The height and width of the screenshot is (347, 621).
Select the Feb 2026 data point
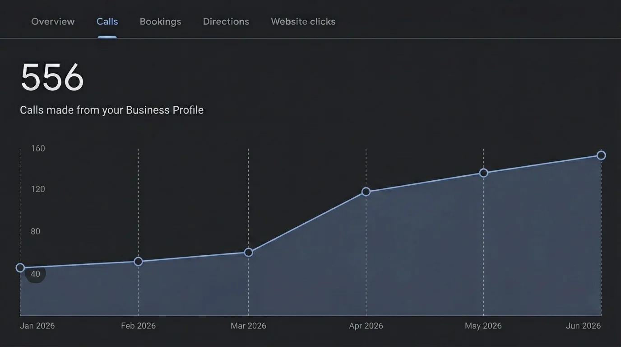[x=139, y=262]
